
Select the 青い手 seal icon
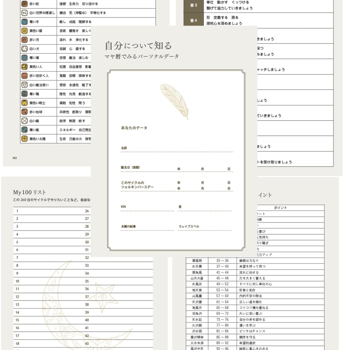point(24,22)
